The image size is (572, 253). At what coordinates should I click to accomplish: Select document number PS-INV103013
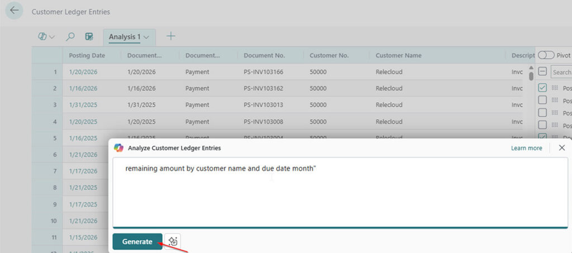point(264,104)
